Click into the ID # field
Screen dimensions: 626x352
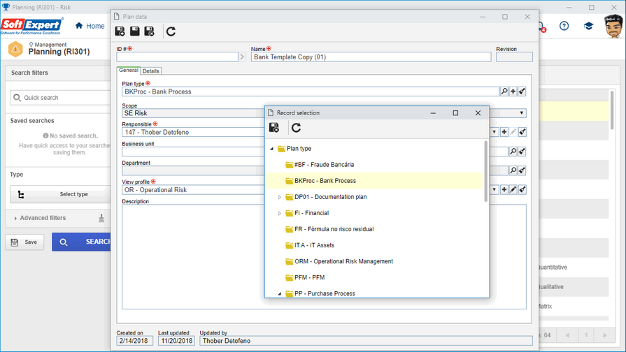177,57
